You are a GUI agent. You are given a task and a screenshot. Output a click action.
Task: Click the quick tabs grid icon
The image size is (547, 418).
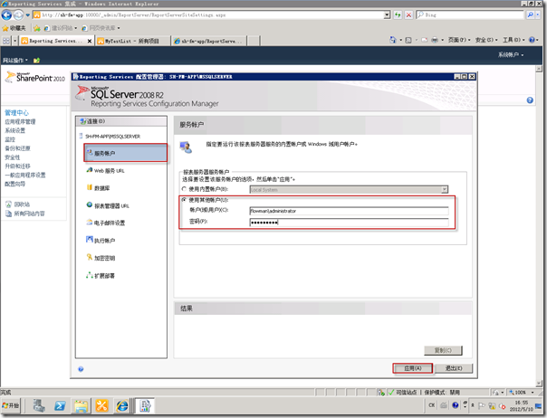click(x=6, y=41)
